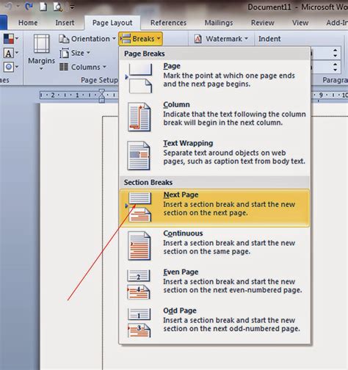Select the Page Layout tab

112,23
